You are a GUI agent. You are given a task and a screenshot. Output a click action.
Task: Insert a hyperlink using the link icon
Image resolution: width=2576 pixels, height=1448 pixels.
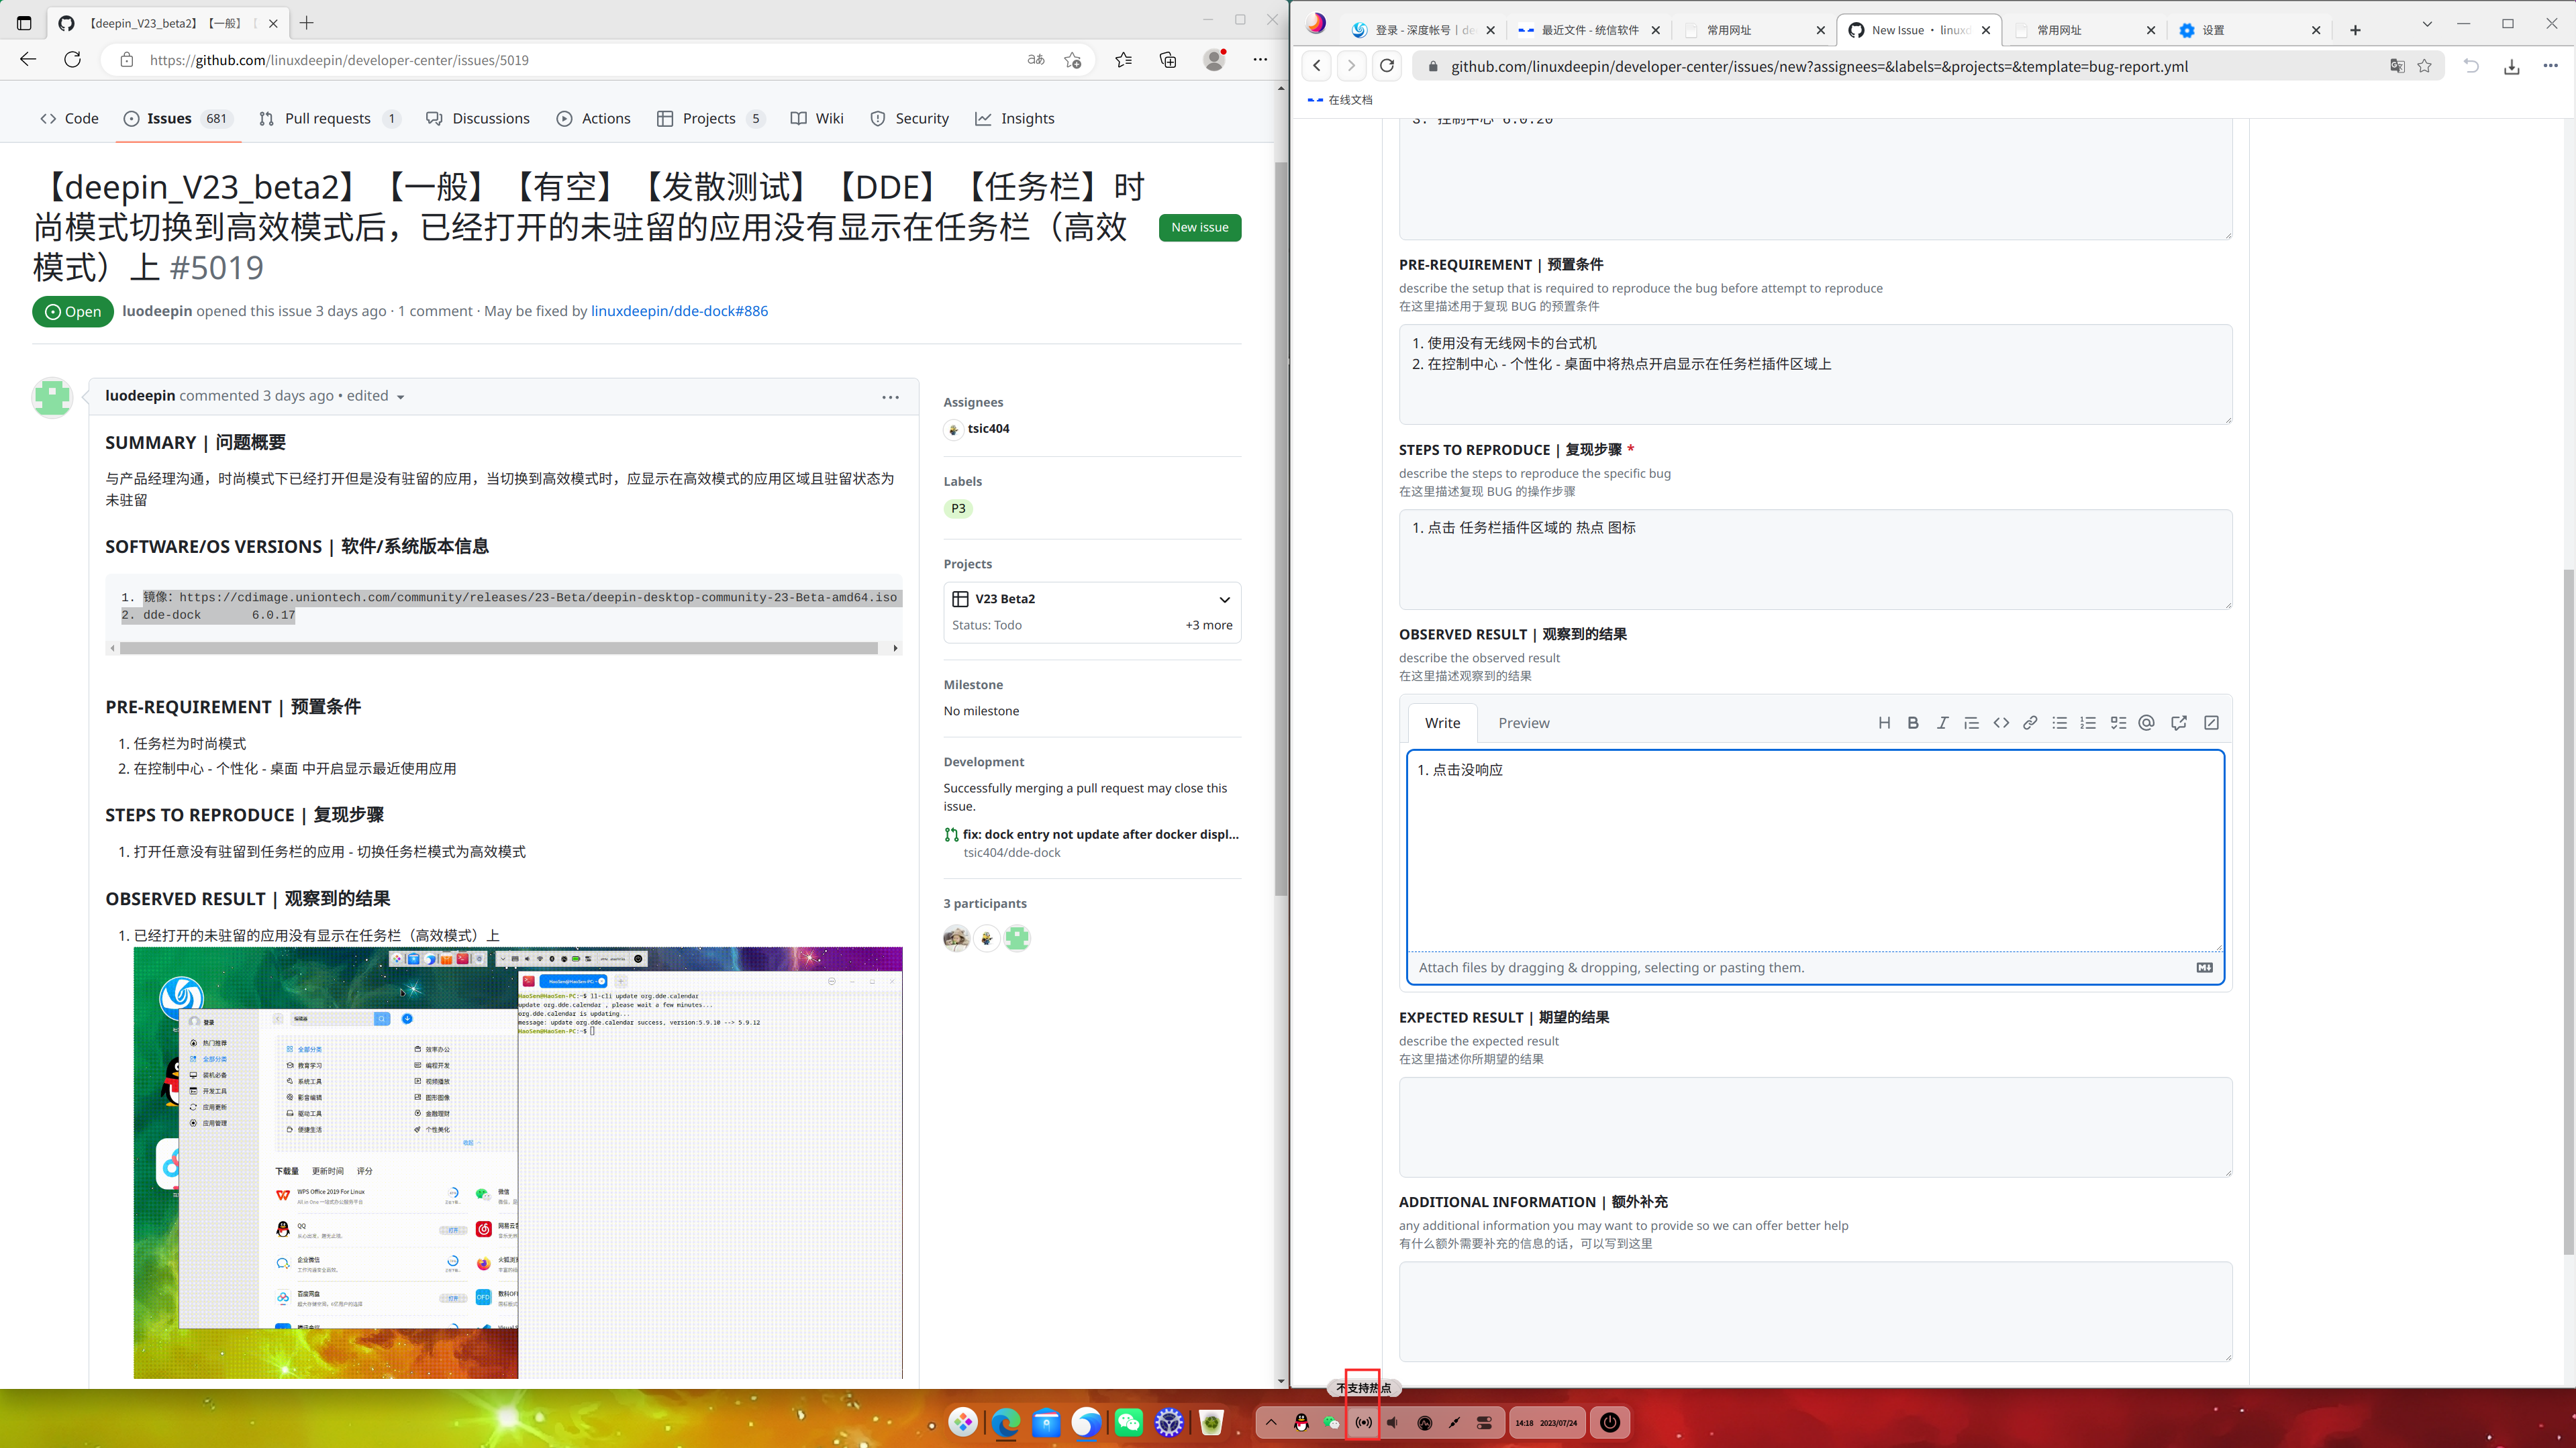[2030, 722]
